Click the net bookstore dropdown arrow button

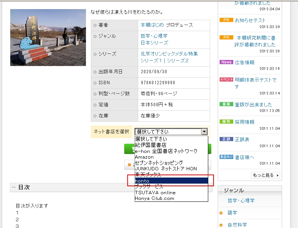[204, 132]
